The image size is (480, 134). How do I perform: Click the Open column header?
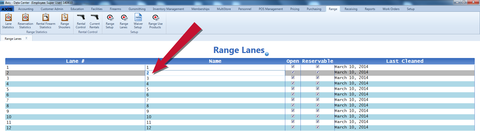[293, 61]
